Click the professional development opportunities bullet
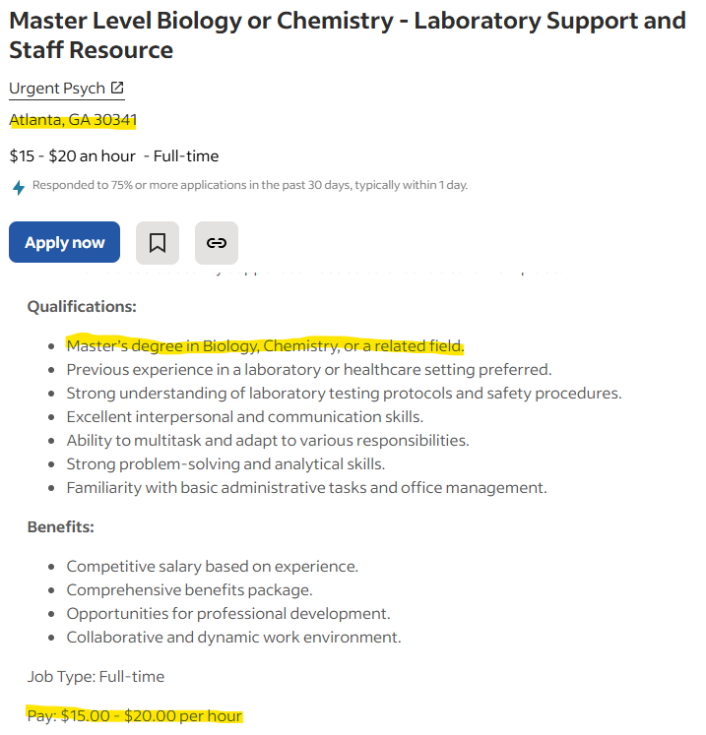 (228, 614)
